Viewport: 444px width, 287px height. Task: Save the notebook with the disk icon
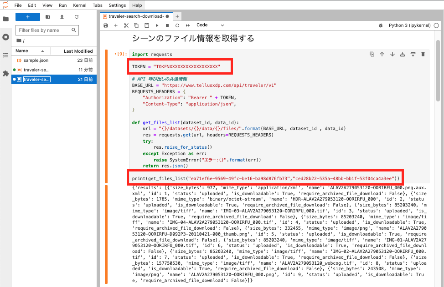(x=106, y=25)
